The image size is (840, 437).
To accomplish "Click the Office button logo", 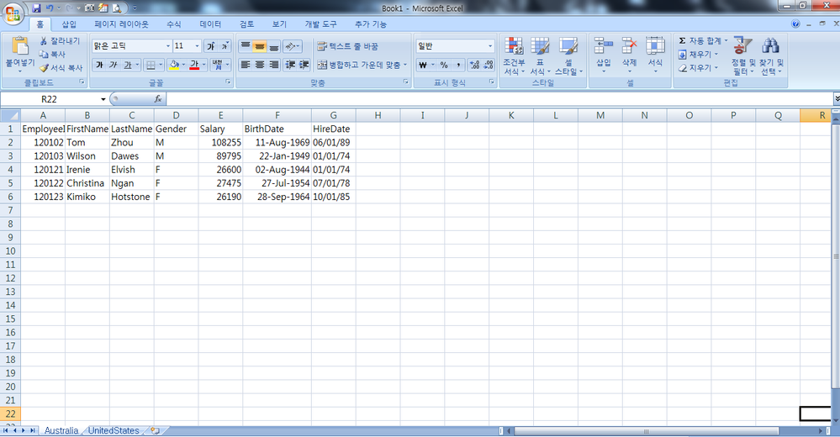I will point(13,13).
